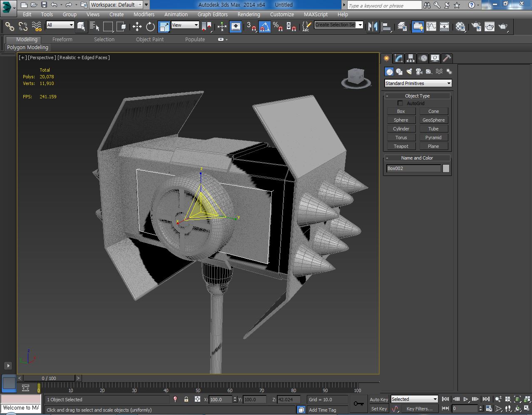This screenshot has height=415, width=532.
Task: Click the Mirror tool icon
Action: point(373,27)
